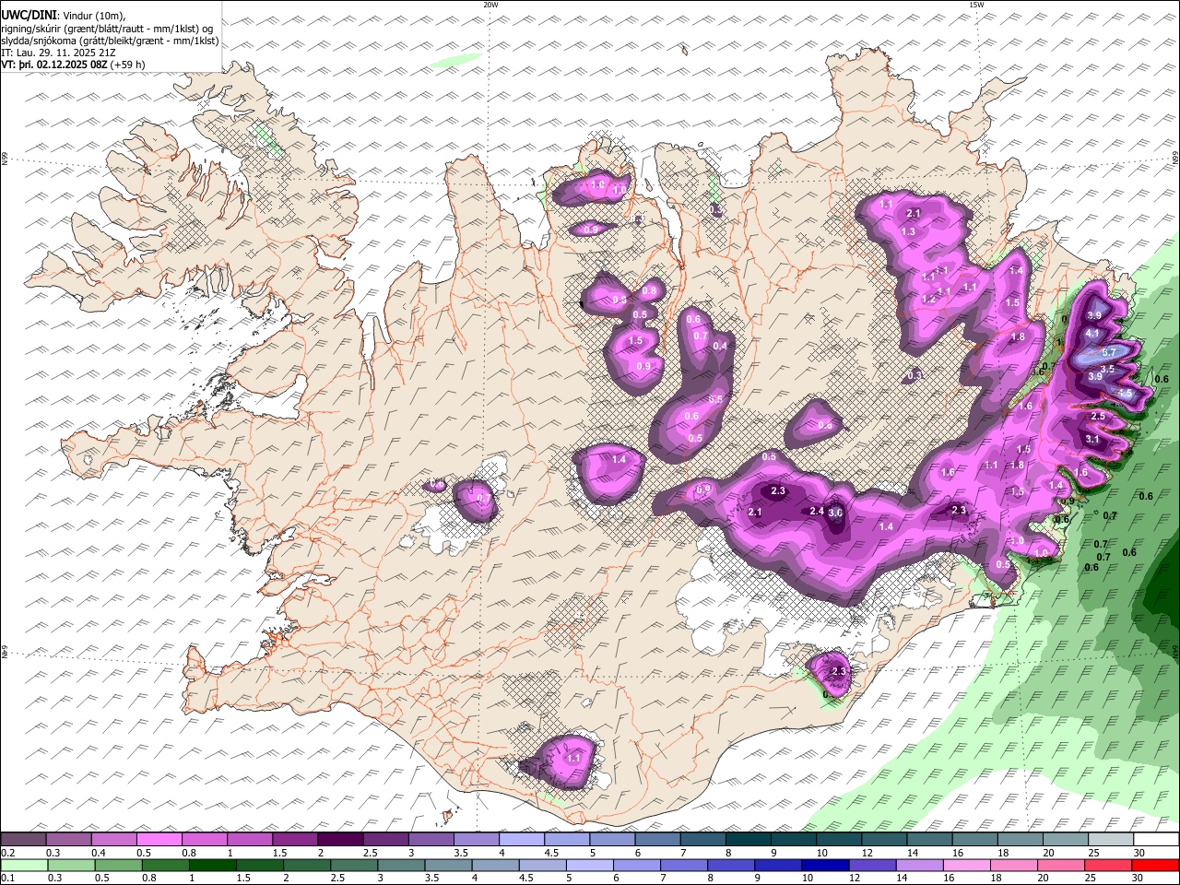Viewport: 1180px width, 885px height.
Task: Pick the darkest purple snow swatch between 2 and 2.5
Action: (x=339, y=840)
